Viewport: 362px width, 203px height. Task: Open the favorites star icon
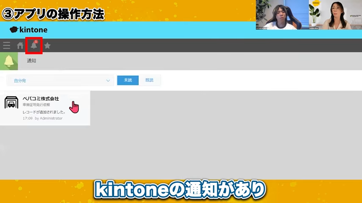(47, 45)
